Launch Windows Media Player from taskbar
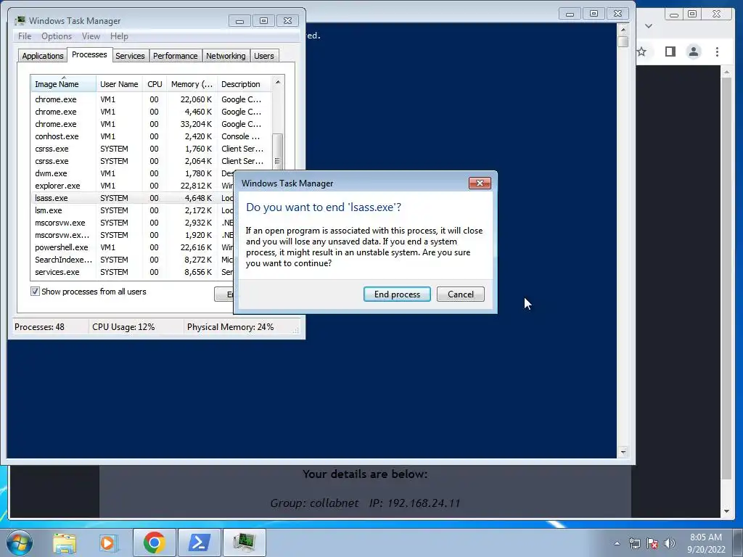Viewport: 743px width, 557px height. click(108, 542)
